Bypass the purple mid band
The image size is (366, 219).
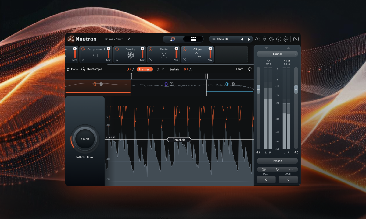tap(166, 84)
